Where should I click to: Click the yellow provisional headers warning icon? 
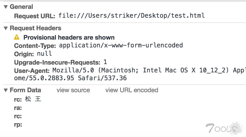[17, 37]
